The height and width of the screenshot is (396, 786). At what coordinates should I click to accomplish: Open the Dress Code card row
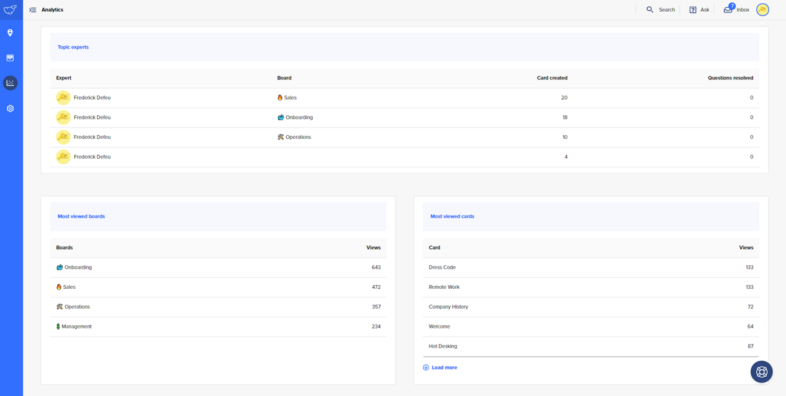click(442, 267)
